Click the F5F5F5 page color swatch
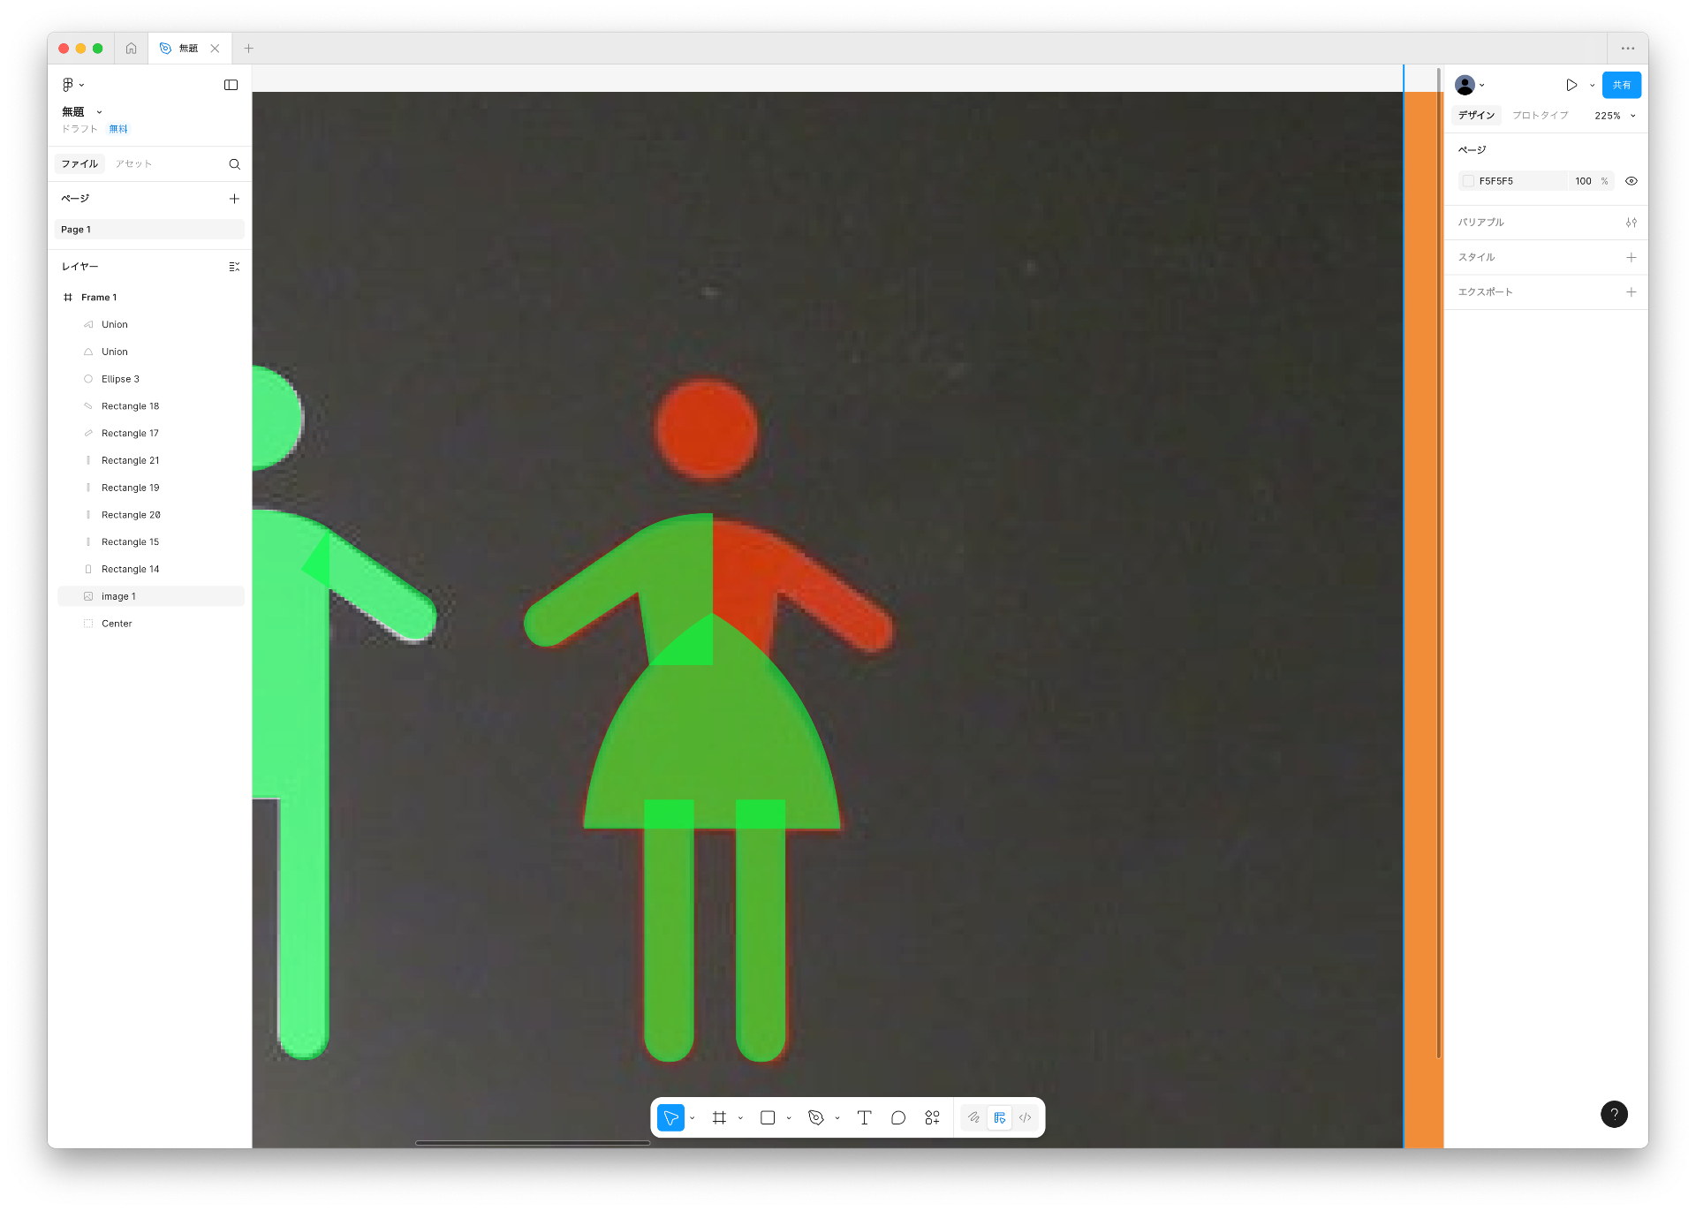This screenshot has height=1211, width=1696. 1469,181
